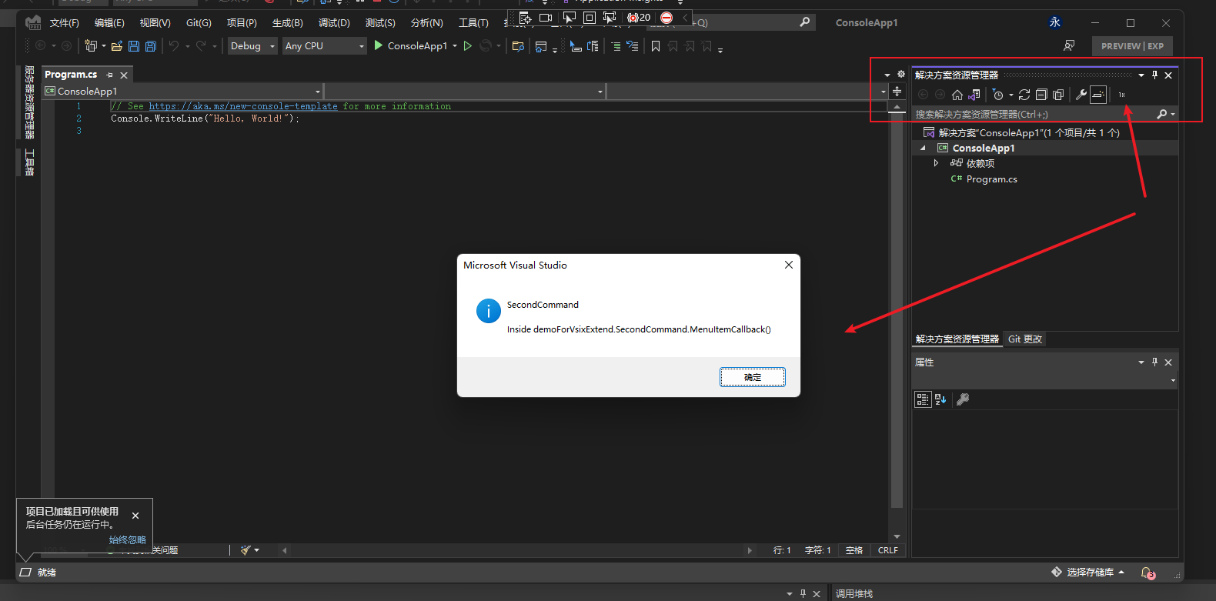Click the new project icon in the toolbar
Image resolution: width=1216 pixels, height=601 pixels.
(x=91, y=46)
